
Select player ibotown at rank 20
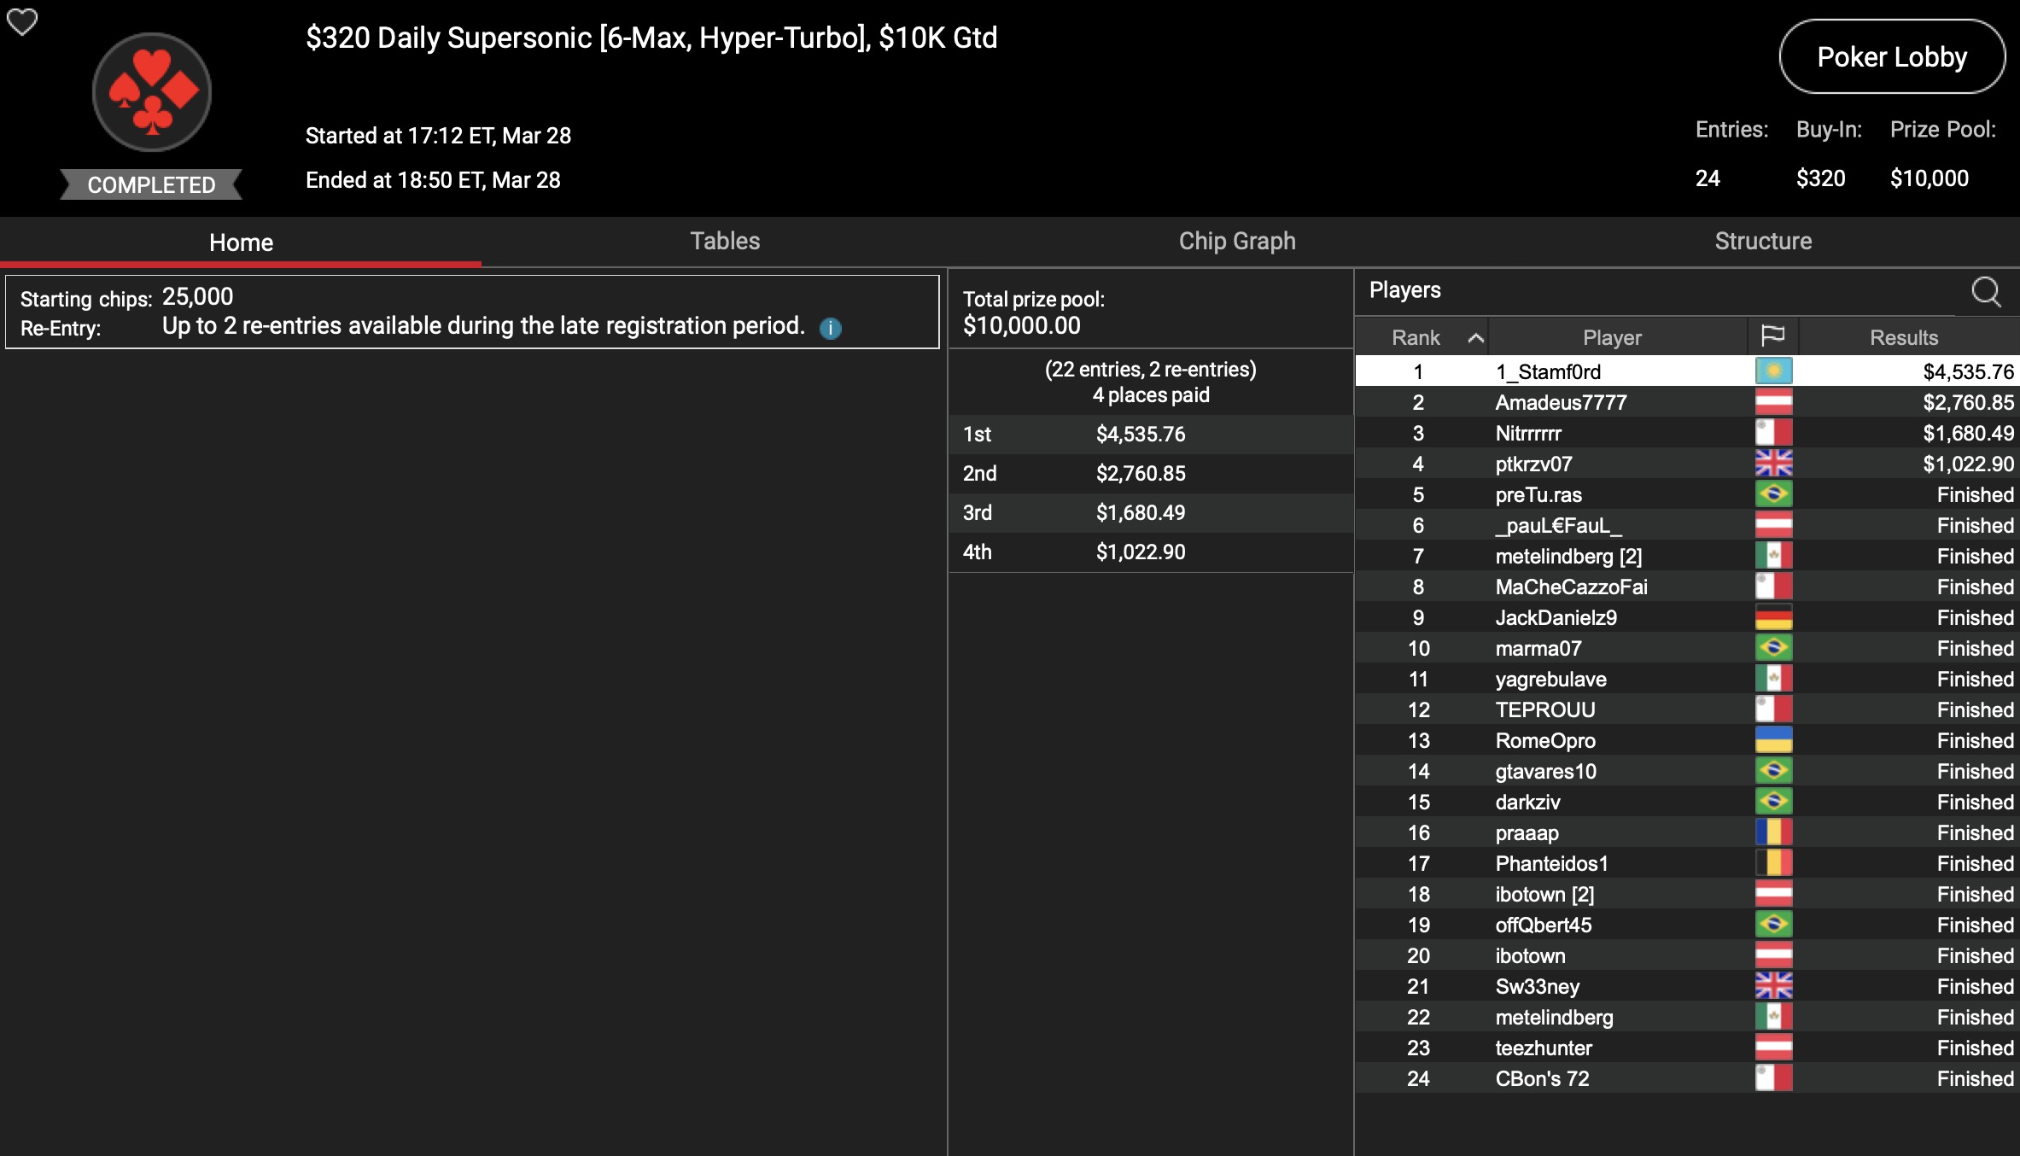coord(1687,955)
